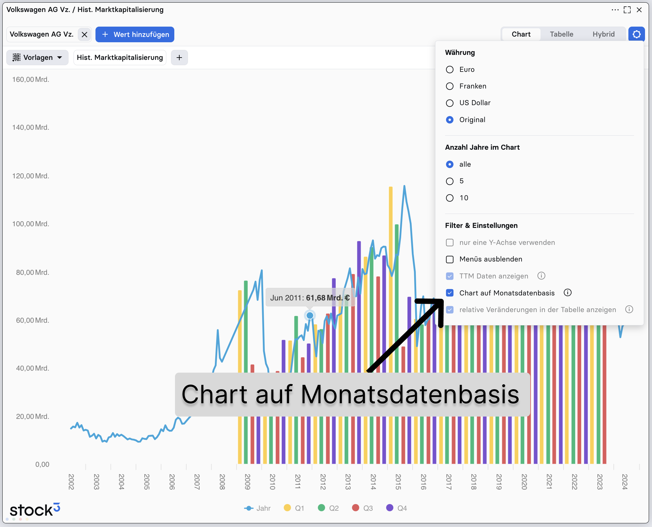
Task: Select US Dollar currency
Action: (x=450, y=103)
